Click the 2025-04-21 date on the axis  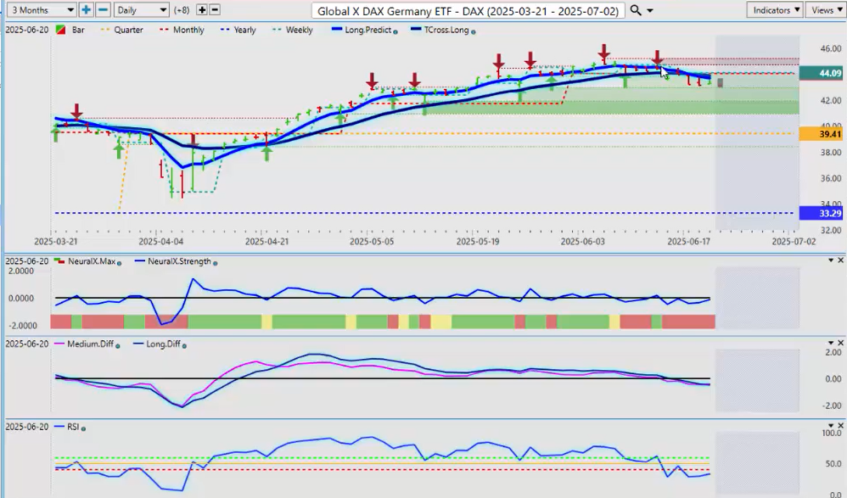(x=266, y=242)
